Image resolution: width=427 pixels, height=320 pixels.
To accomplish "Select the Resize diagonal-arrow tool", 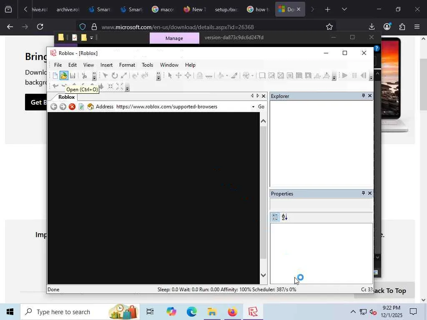I will [124, 76].
